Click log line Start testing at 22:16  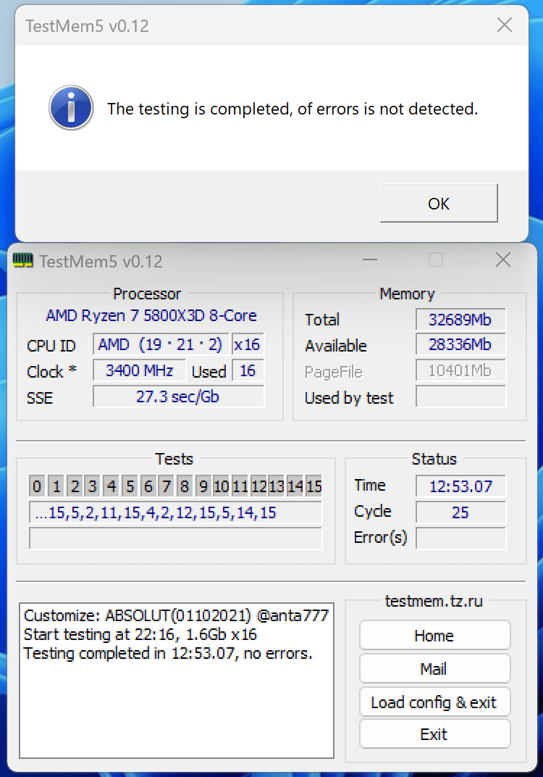pos(140,634)
